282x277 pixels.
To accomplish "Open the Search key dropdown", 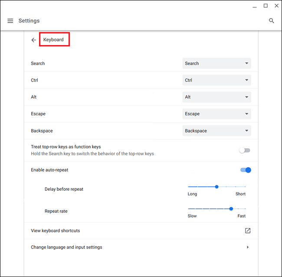I will (x=216, y=63).
